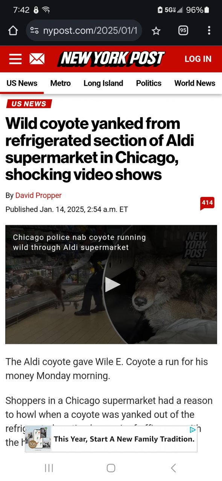Tap the New York Post logo
The height and width of the screenshot is (481, 222).
point(111,59)
